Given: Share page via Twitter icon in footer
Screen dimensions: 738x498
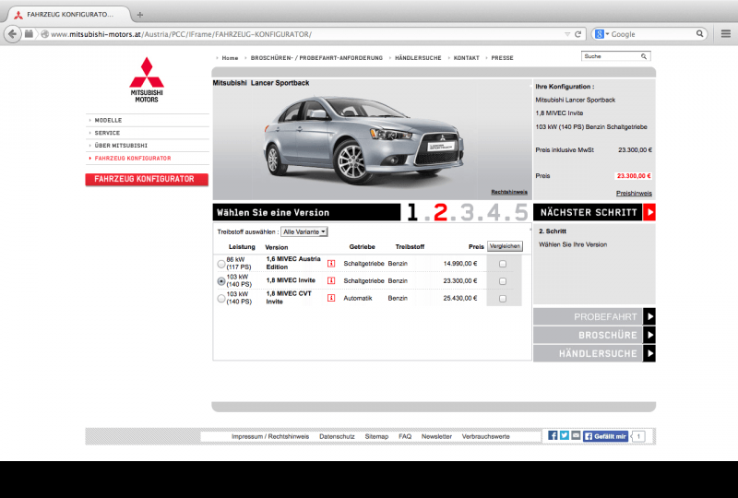Looking at the screenshot, I should tap(564, 436).
